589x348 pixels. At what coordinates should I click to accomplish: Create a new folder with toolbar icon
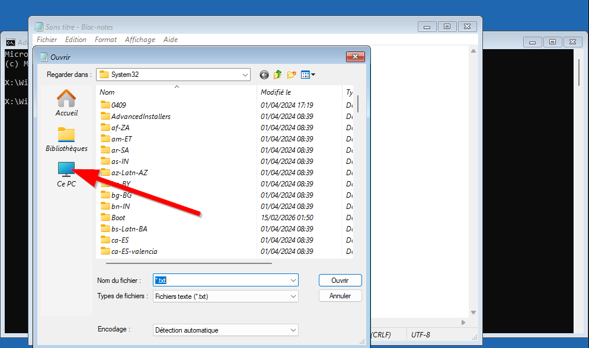[292, 75]
